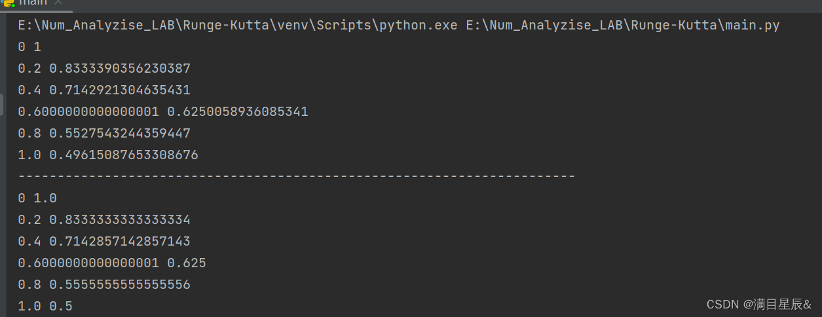Click the value 0.5527543244359447

[x=120, y=134]
